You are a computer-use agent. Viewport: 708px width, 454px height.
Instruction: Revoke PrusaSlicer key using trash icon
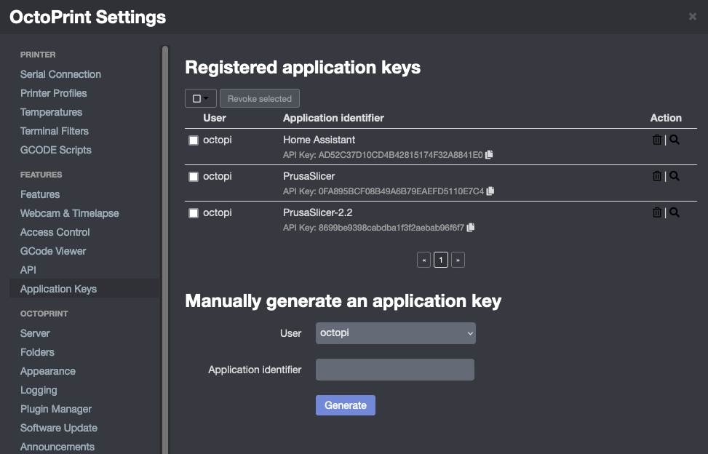(x=657, y=176)
